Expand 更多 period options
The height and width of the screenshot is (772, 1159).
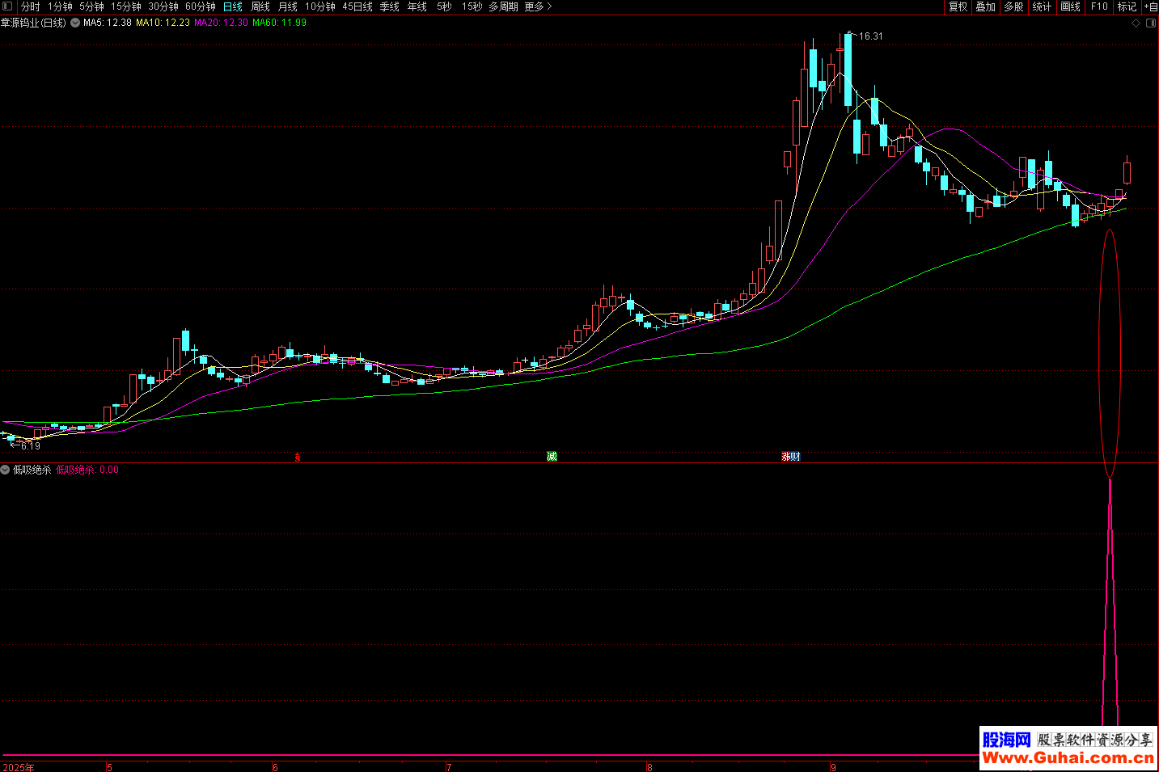(x=538, y=6)
